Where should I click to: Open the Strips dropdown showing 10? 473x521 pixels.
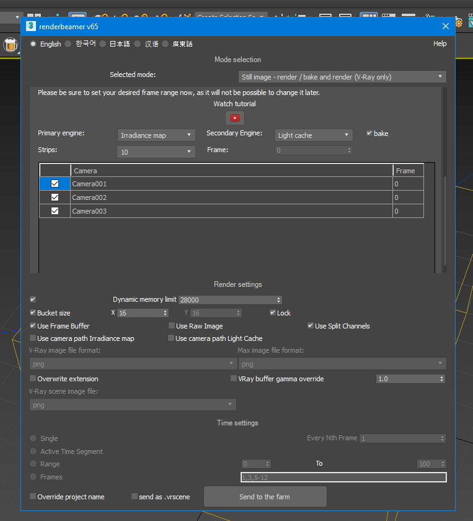point(156,152)
